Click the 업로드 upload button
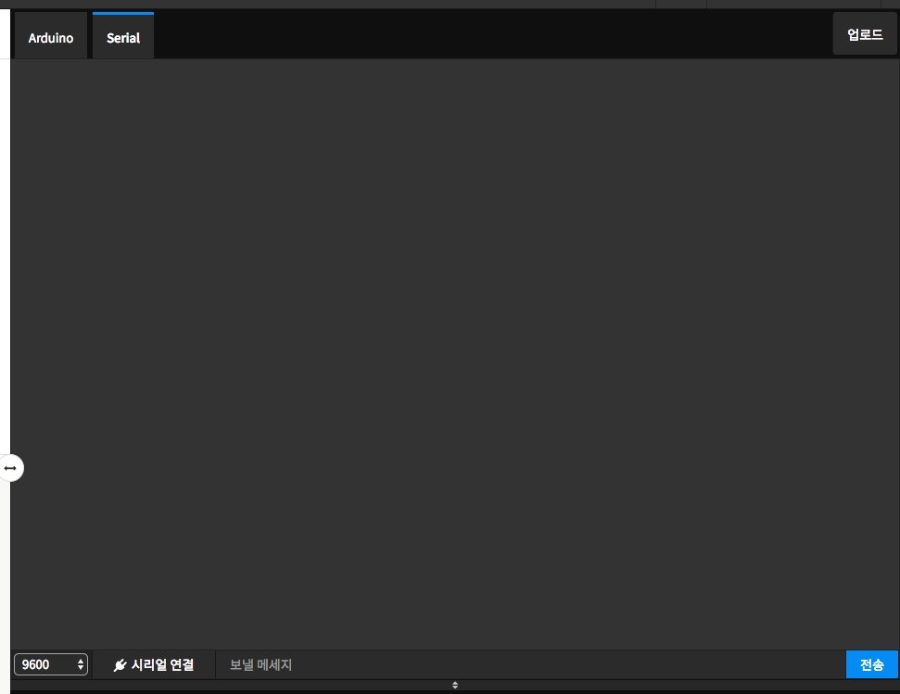The width and height of the screenshot is (900, 694). [865, 34]
